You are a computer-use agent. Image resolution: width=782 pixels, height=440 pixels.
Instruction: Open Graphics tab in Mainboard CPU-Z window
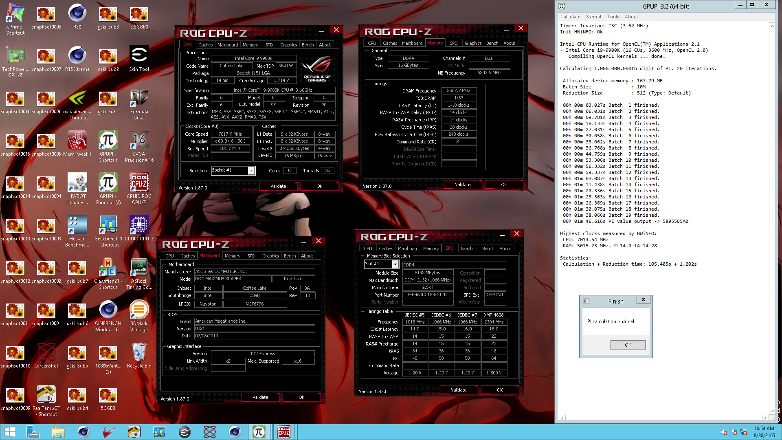[270, 256]
